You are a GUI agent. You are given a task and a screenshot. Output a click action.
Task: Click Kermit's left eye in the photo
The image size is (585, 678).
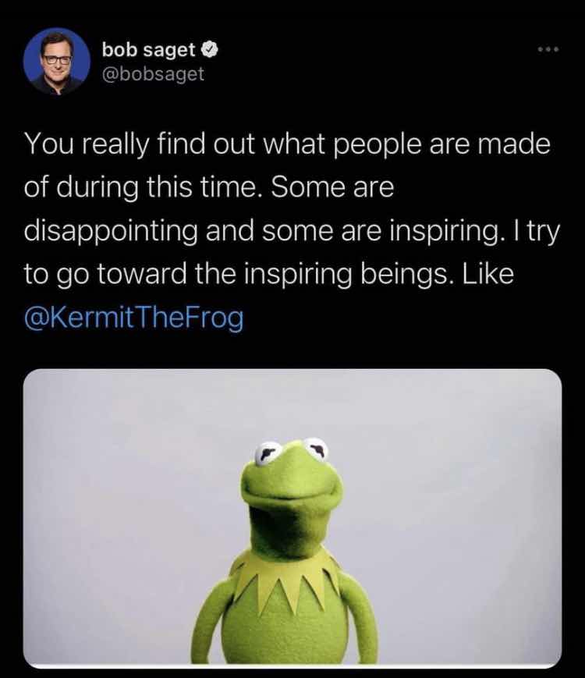coord(267,453)
